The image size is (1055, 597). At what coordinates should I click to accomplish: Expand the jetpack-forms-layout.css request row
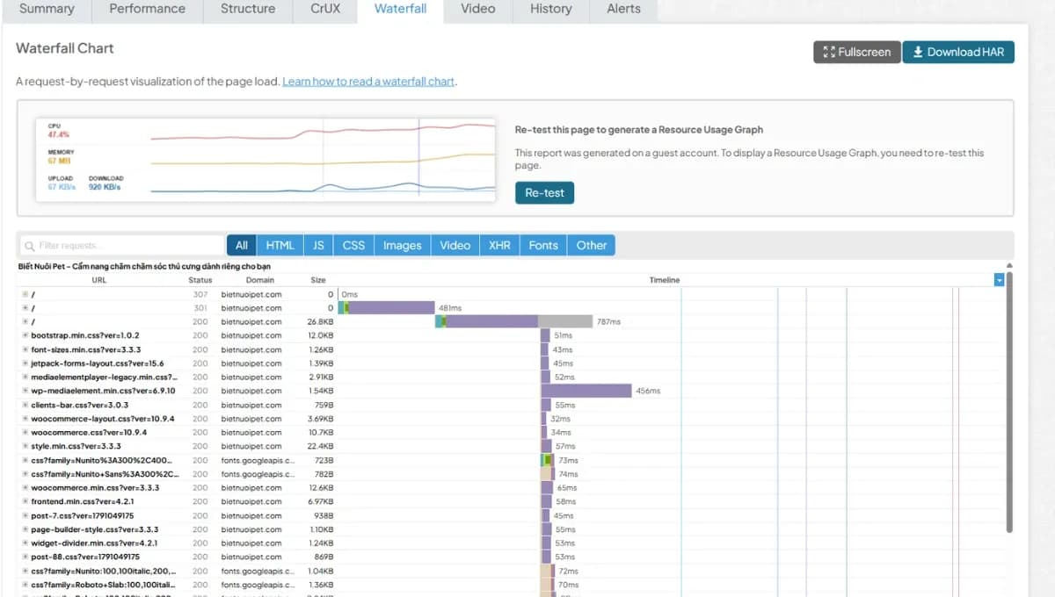(x=25, y=363)
